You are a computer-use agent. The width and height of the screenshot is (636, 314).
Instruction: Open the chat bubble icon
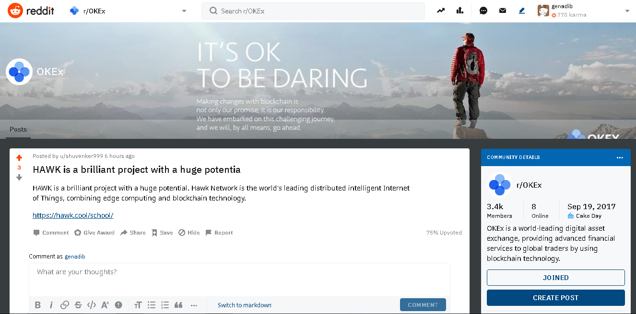(483, 11)
